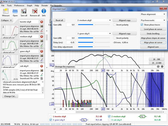Show the 4: sub alig 0 trace
Image resolution: width=168 pixels, height=126 pixels.
[x=109, y=120]
